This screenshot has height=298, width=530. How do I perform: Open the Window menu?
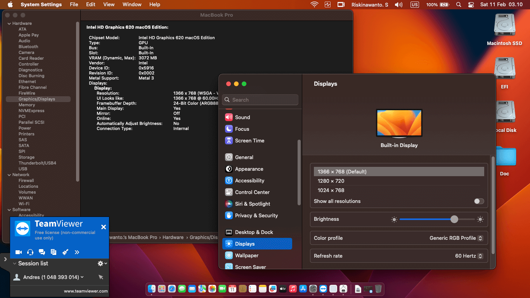132,5
